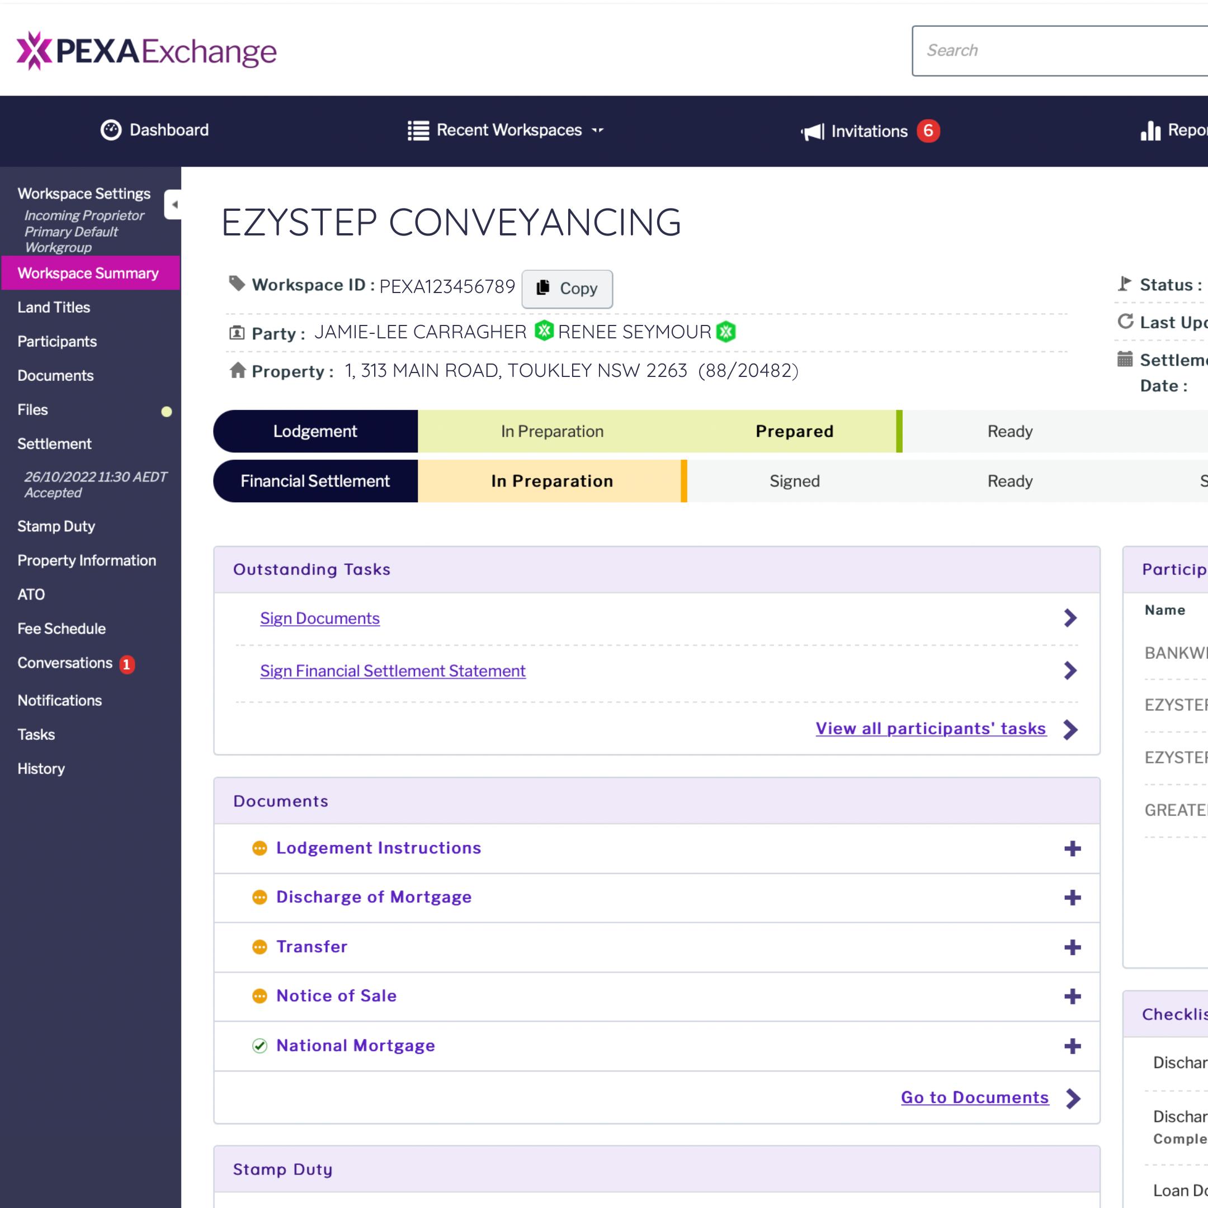Click the Prepared stage in Lodgement progress bar
The image size is (1208, 1208).
click(794, 431)
